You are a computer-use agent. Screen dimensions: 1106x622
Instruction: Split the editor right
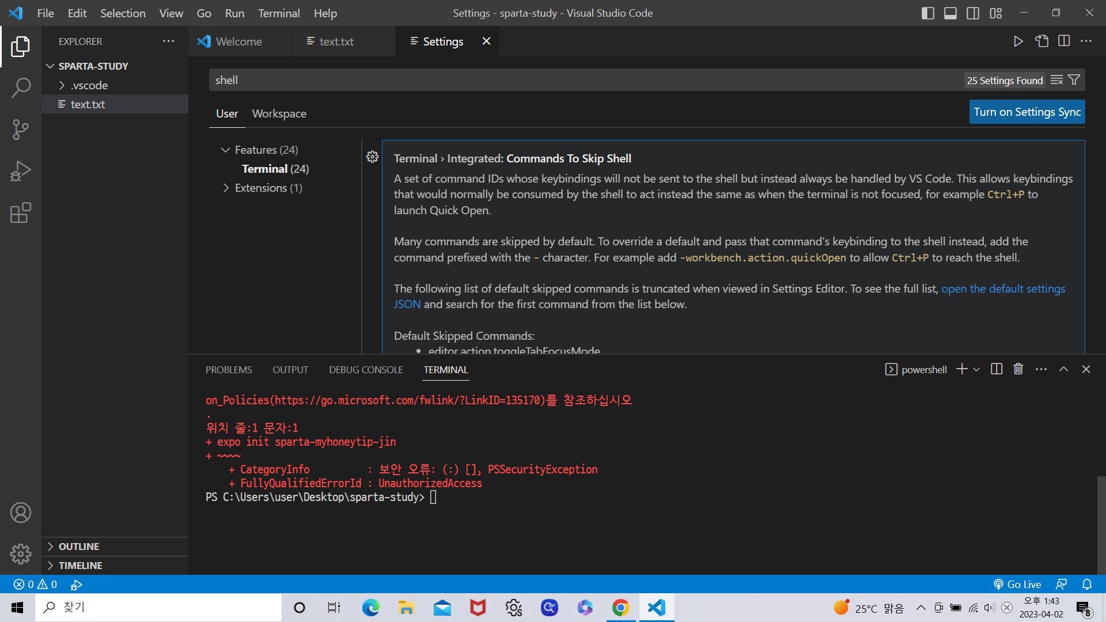tap(1064, 41)
